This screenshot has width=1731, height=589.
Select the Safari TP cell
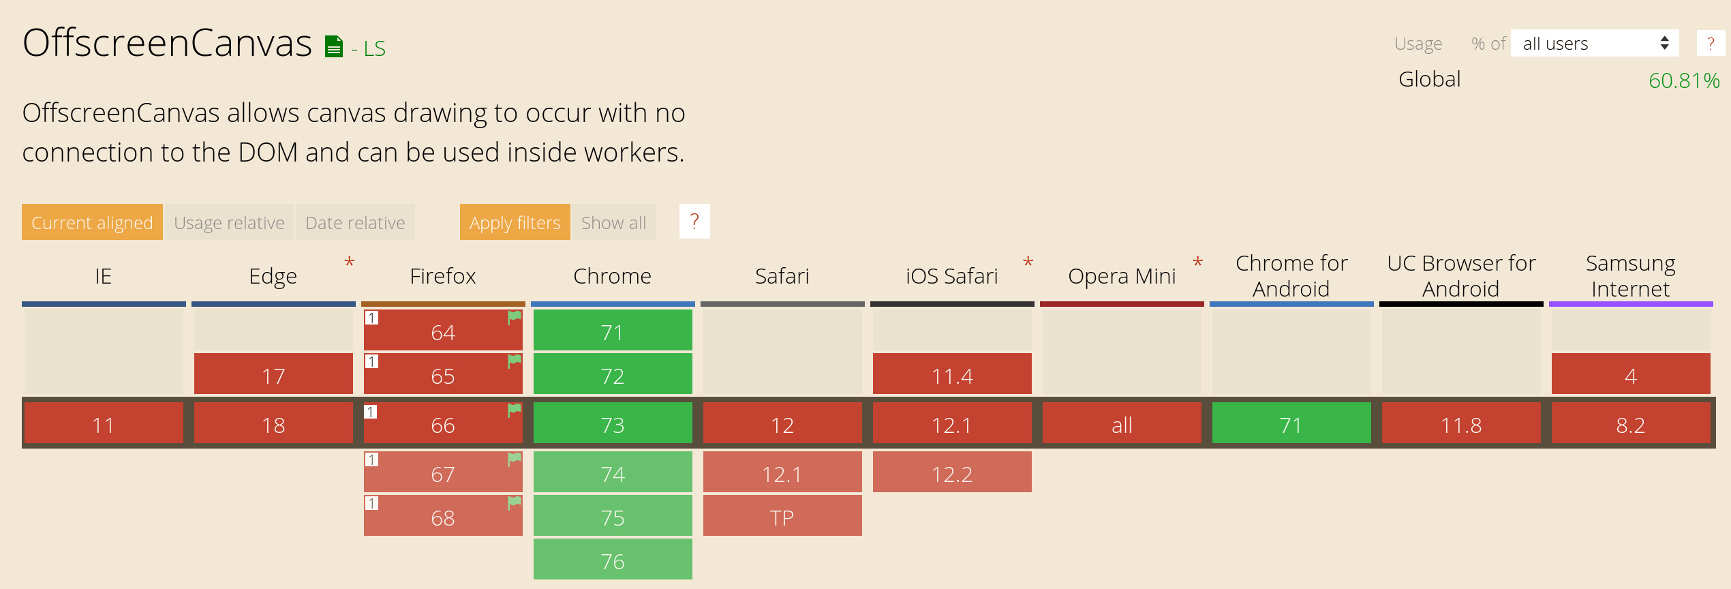point(782,515)
